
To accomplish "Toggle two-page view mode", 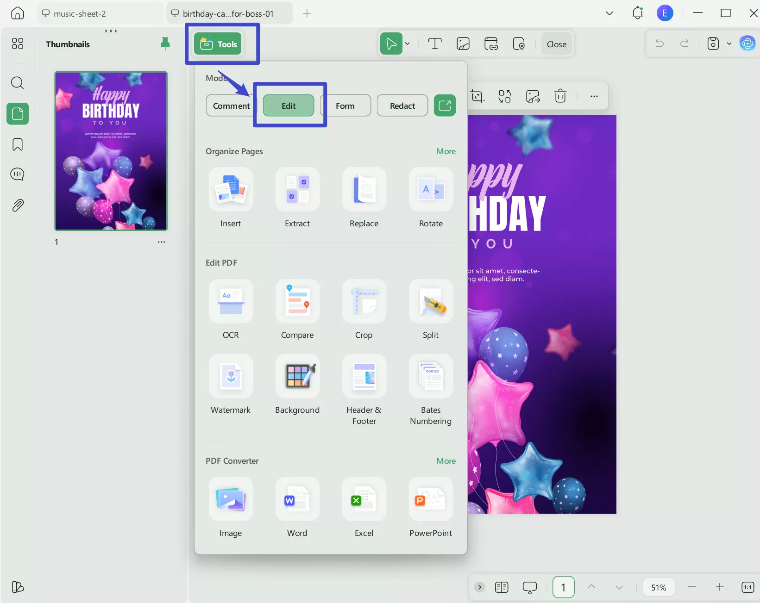I will pos(501,587).
